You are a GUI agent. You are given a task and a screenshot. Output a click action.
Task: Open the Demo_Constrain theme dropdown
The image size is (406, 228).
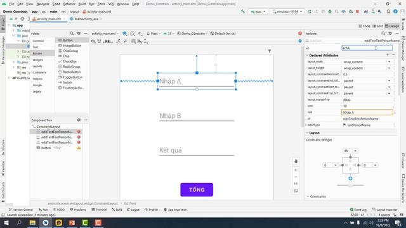coord(192,34)
